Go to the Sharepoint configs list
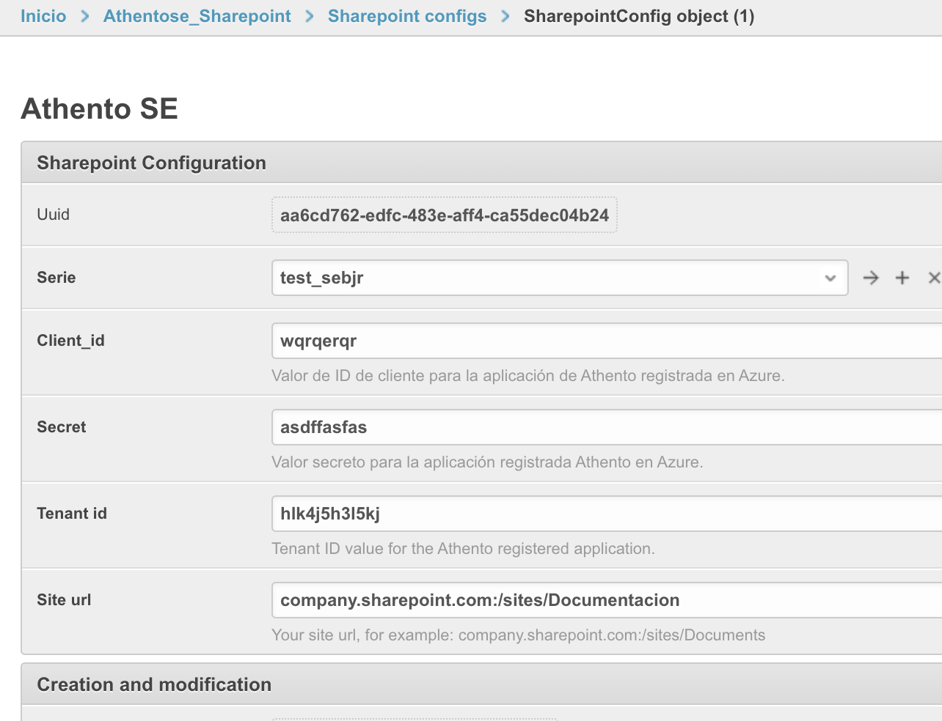942x721 pixels. coord(406,15)
